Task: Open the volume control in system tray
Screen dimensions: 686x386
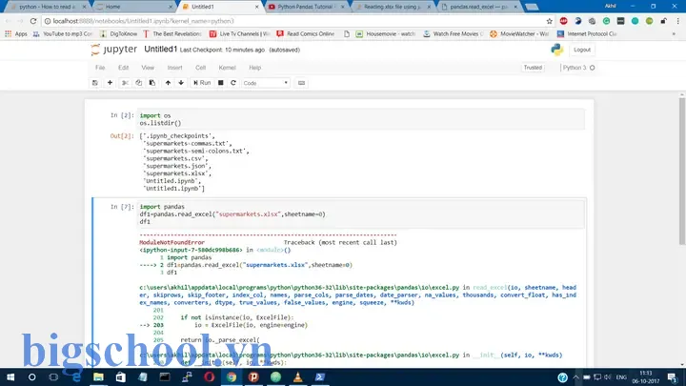Action: click(607, 376)
